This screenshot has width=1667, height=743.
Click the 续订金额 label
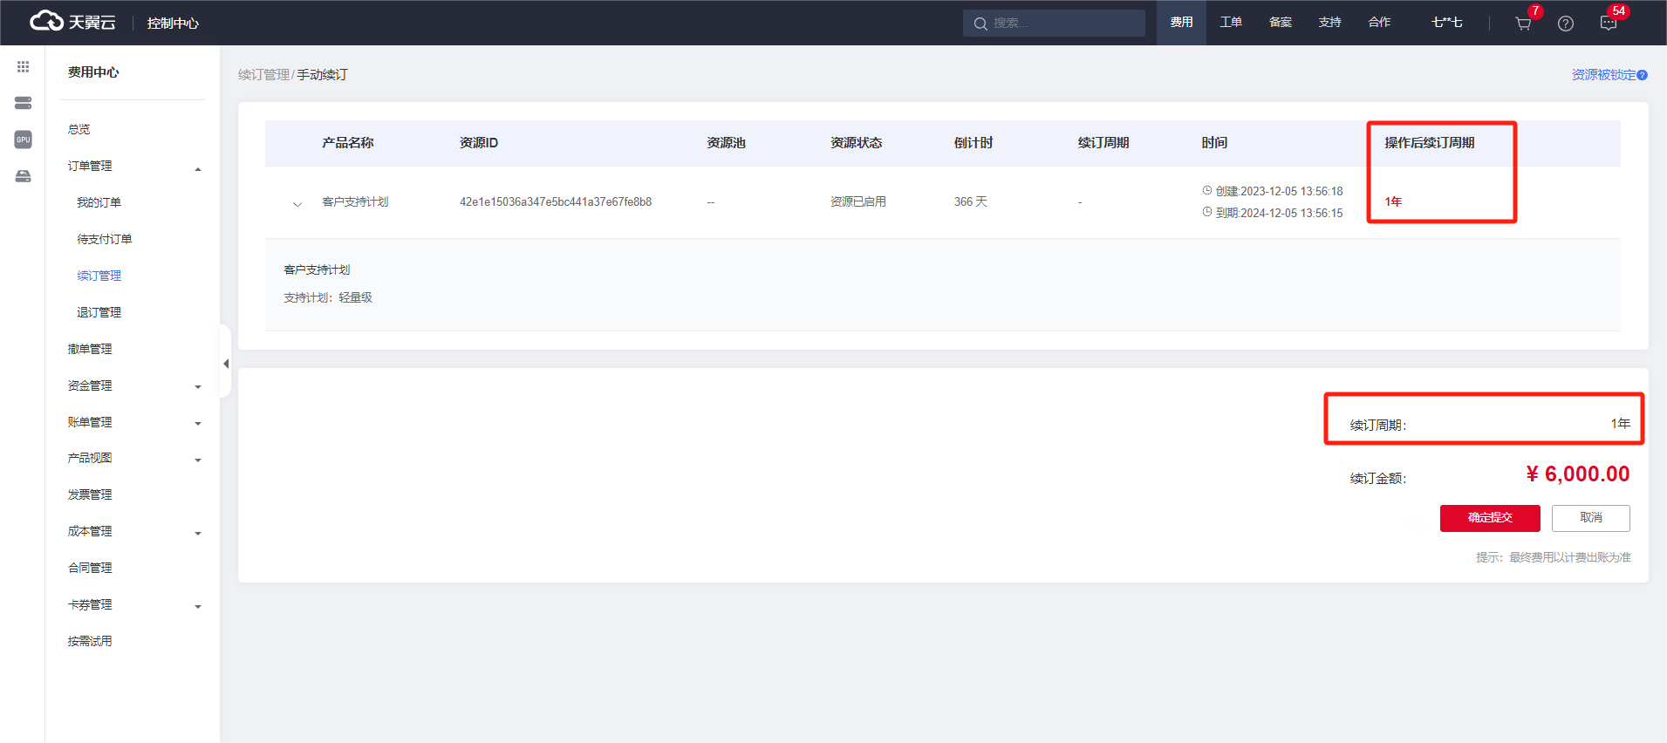point(1378,479)
